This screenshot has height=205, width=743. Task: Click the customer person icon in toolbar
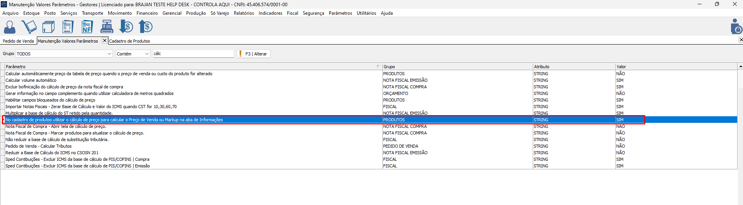(x=10, y=27)
